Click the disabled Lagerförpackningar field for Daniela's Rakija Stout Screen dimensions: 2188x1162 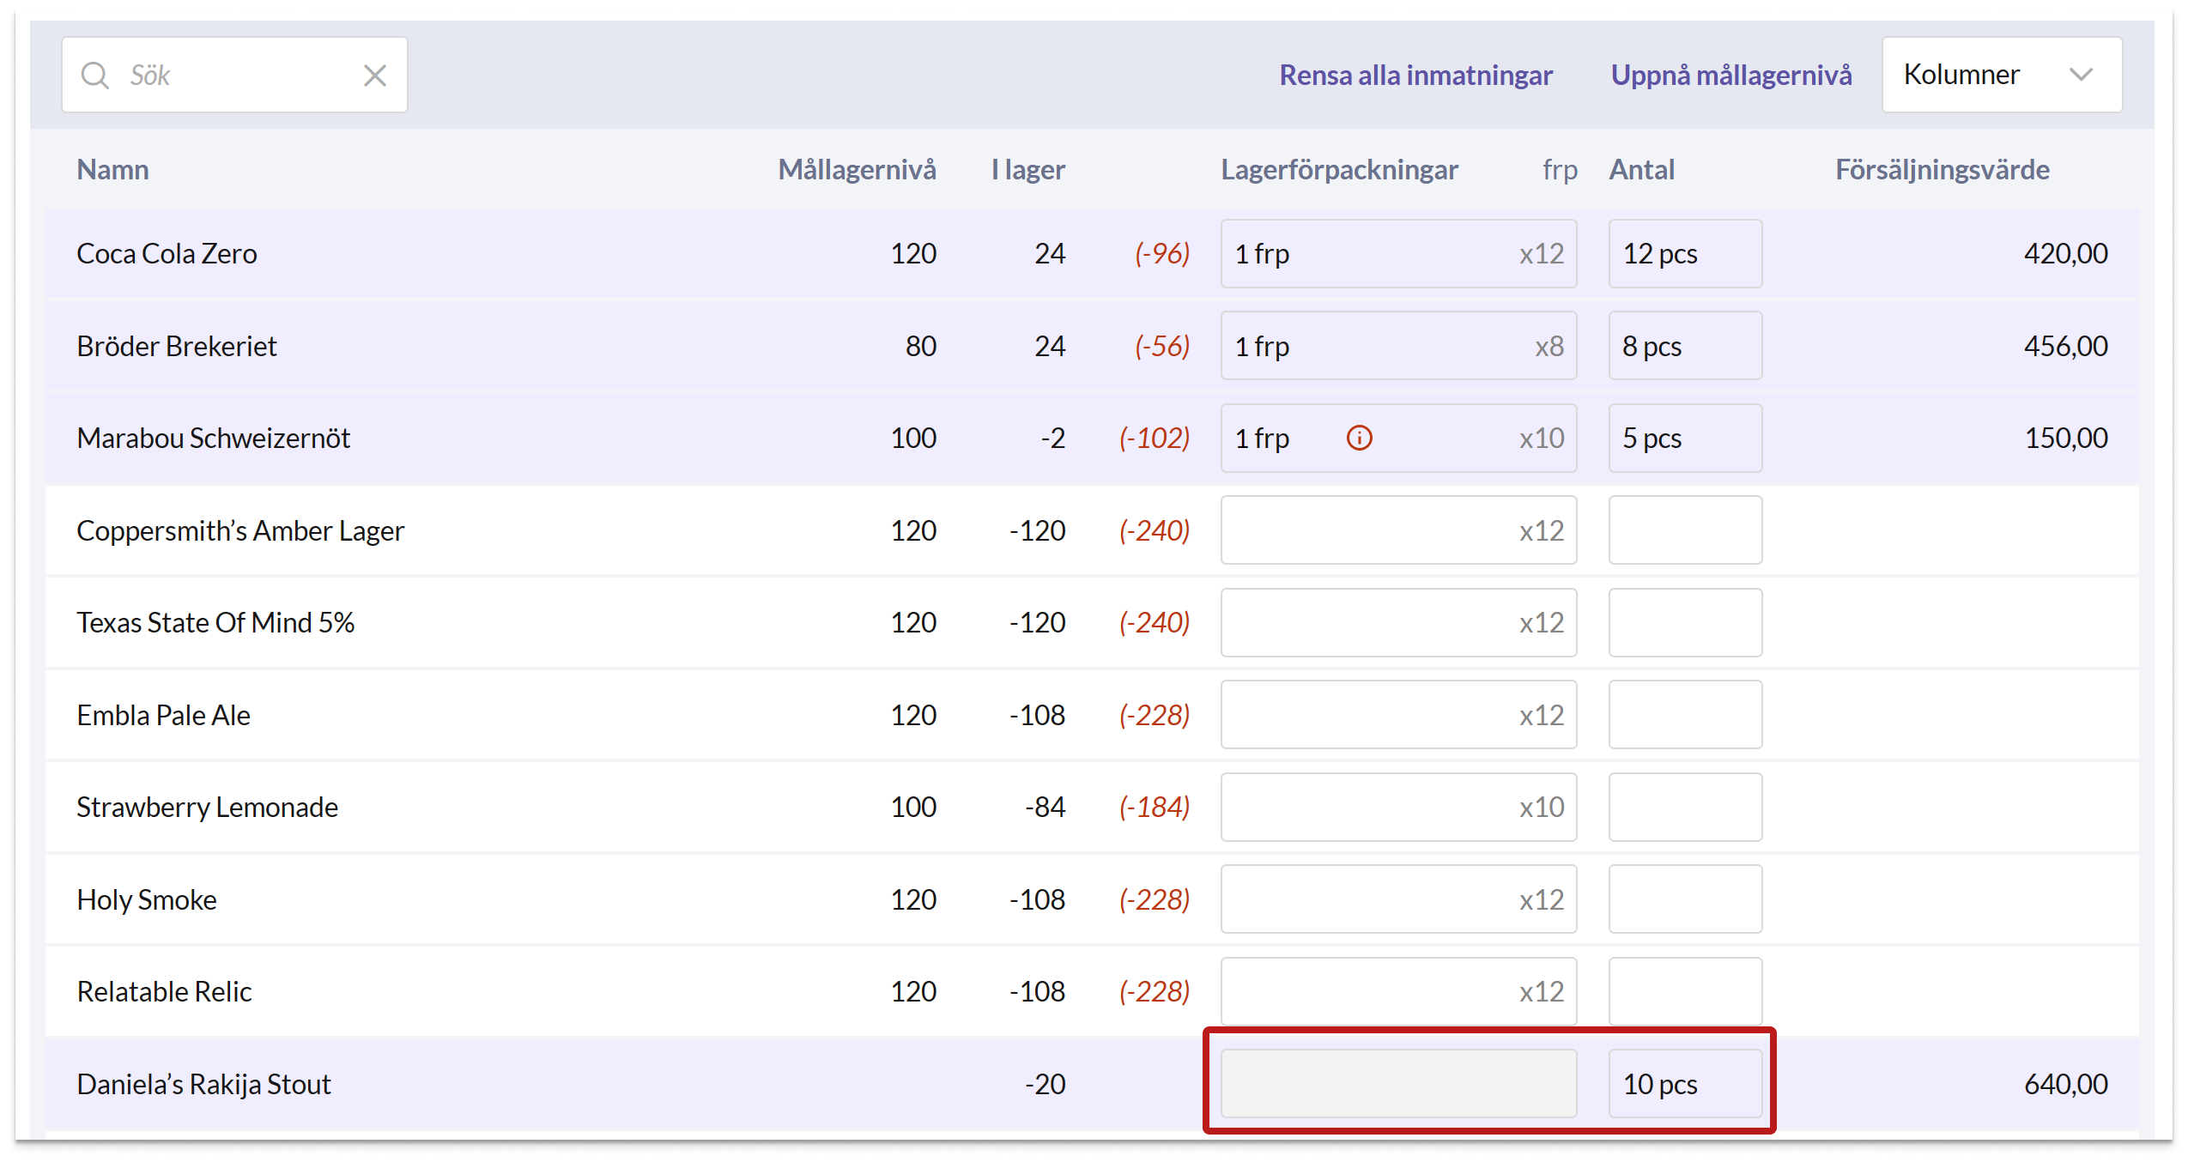[1398, 1084]
